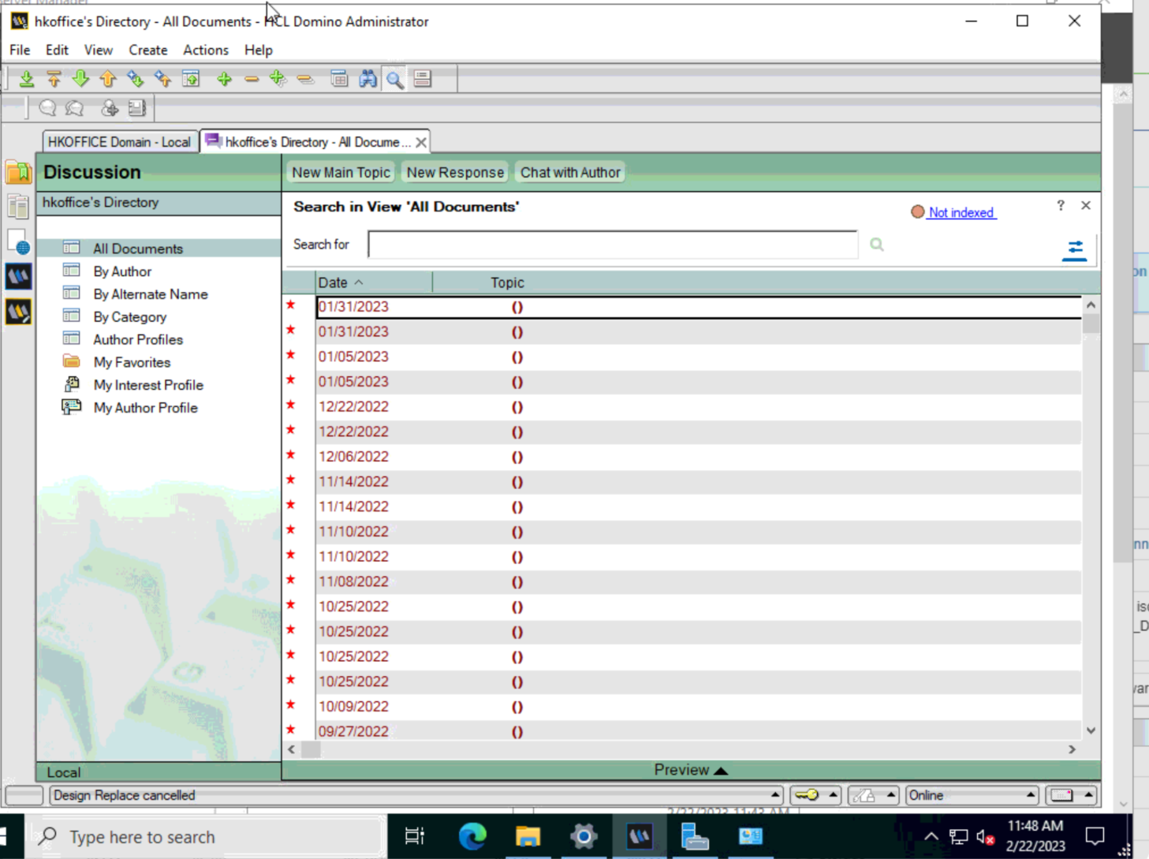Click the Expand Selected Level icon
Viewport: 1149px width, 859px height.
tap(278, 79)
